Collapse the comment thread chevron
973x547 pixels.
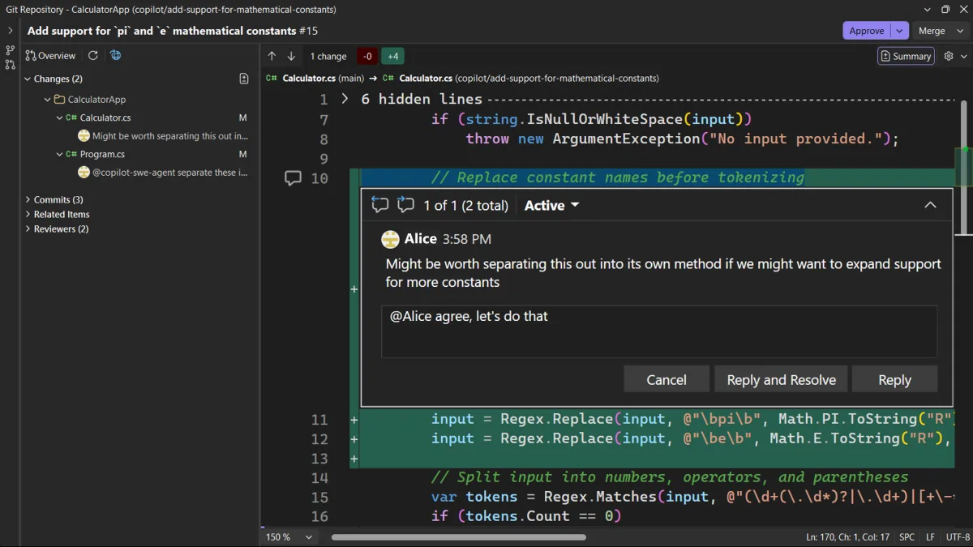930,205
